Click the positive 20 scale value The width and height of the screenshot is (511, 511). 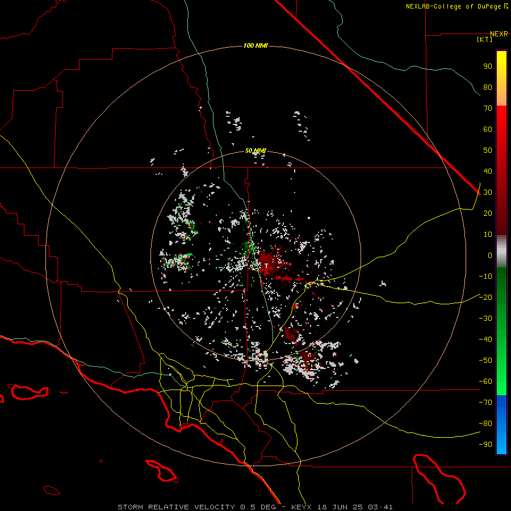pos(488,213)
